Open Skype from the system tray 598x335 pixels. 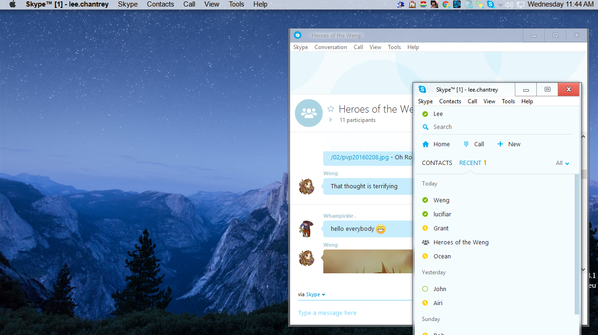(490, 4)
